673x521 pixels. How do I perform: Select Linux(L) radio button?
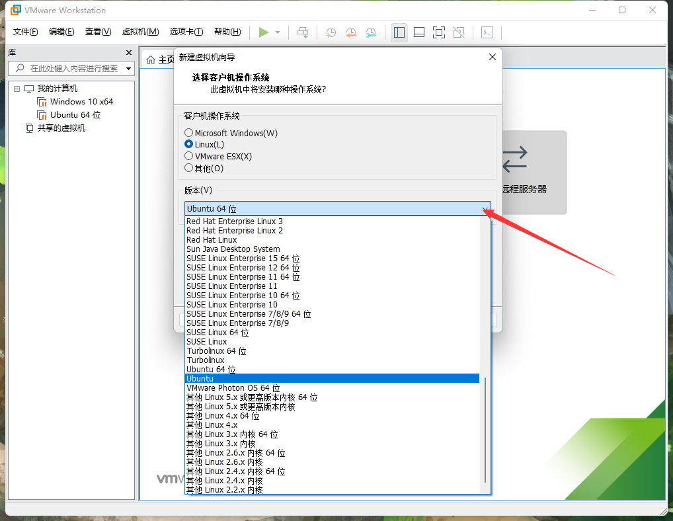(x=188, y=144)
